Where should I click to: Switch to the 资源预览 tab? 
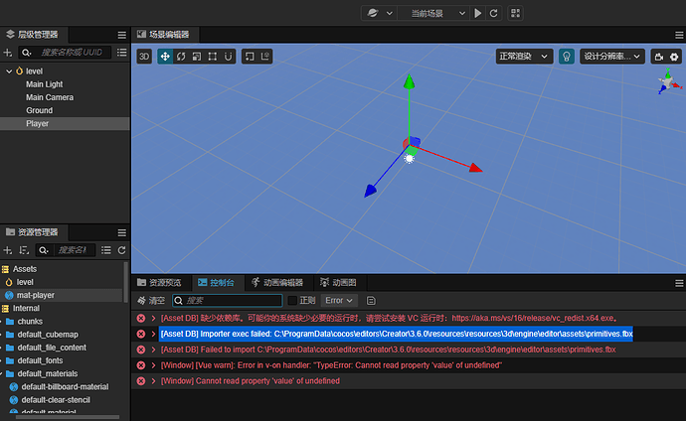159,283
